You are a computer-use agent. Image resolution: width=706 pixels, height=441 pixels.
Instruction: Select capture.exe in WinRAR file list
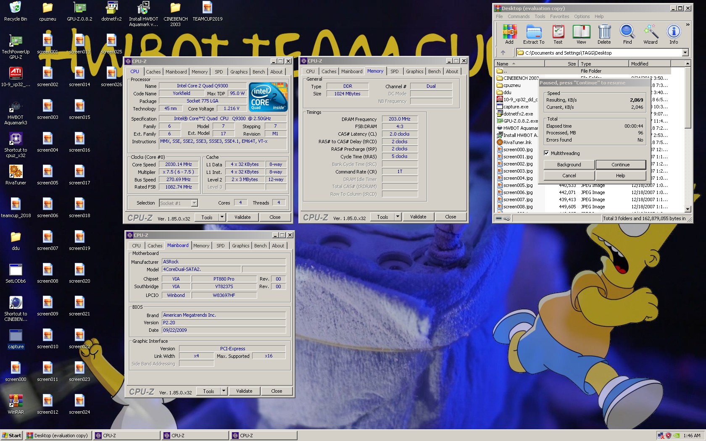(516, 107)
